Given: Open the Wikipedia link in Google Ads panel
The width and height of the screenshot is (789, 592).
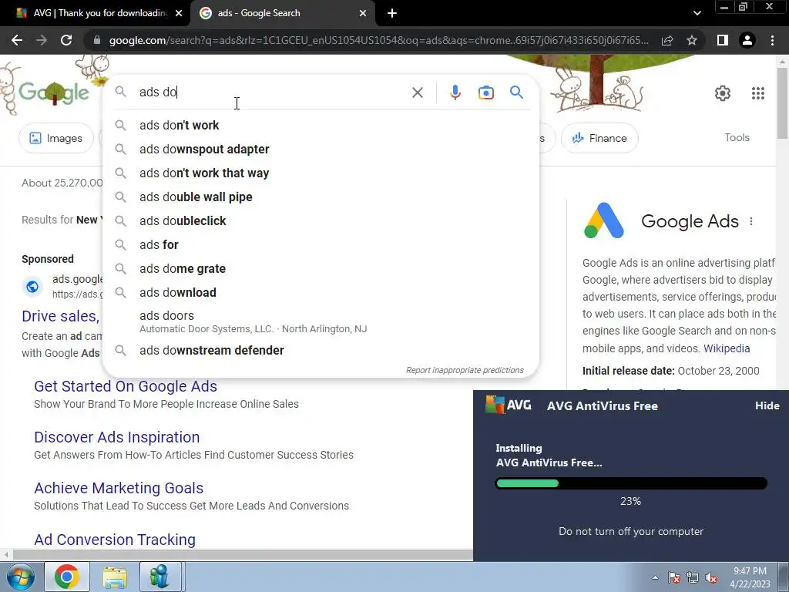Looking at the screenshot, I should 726,348.
